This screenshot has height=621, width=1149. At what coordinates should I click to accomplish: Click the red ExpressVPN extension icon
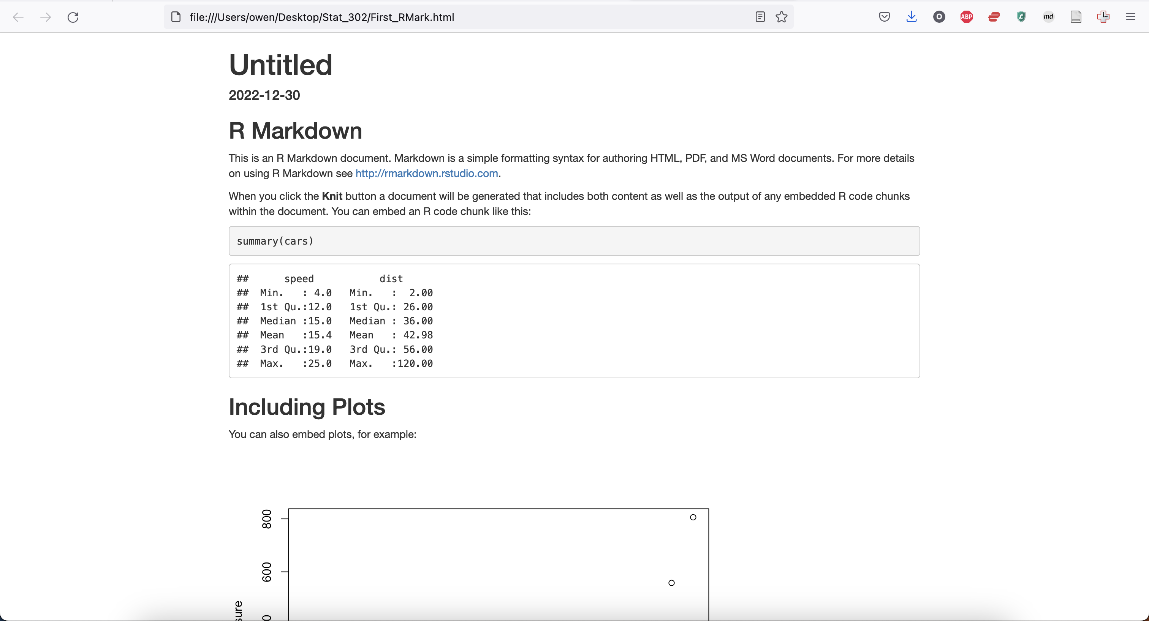pyautogui.click(x=994, y=17)
